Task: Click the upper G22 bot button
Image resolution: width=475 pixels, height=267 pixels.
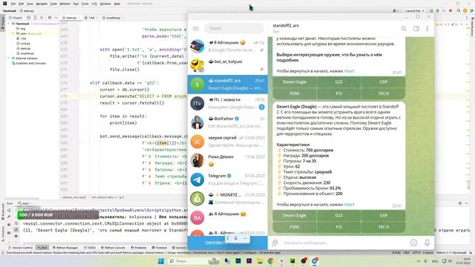Action: point(338,82)
